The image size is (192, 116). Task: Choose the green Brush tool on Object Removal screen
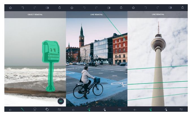click(22, 109)
